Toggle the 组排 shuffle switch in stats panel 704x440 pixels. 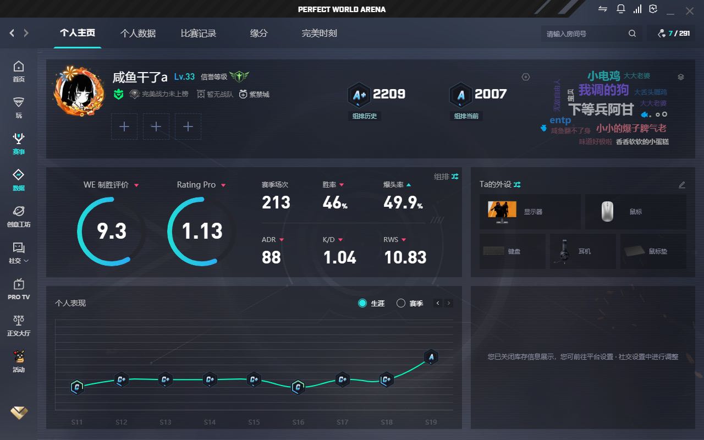tap(455, 177)
